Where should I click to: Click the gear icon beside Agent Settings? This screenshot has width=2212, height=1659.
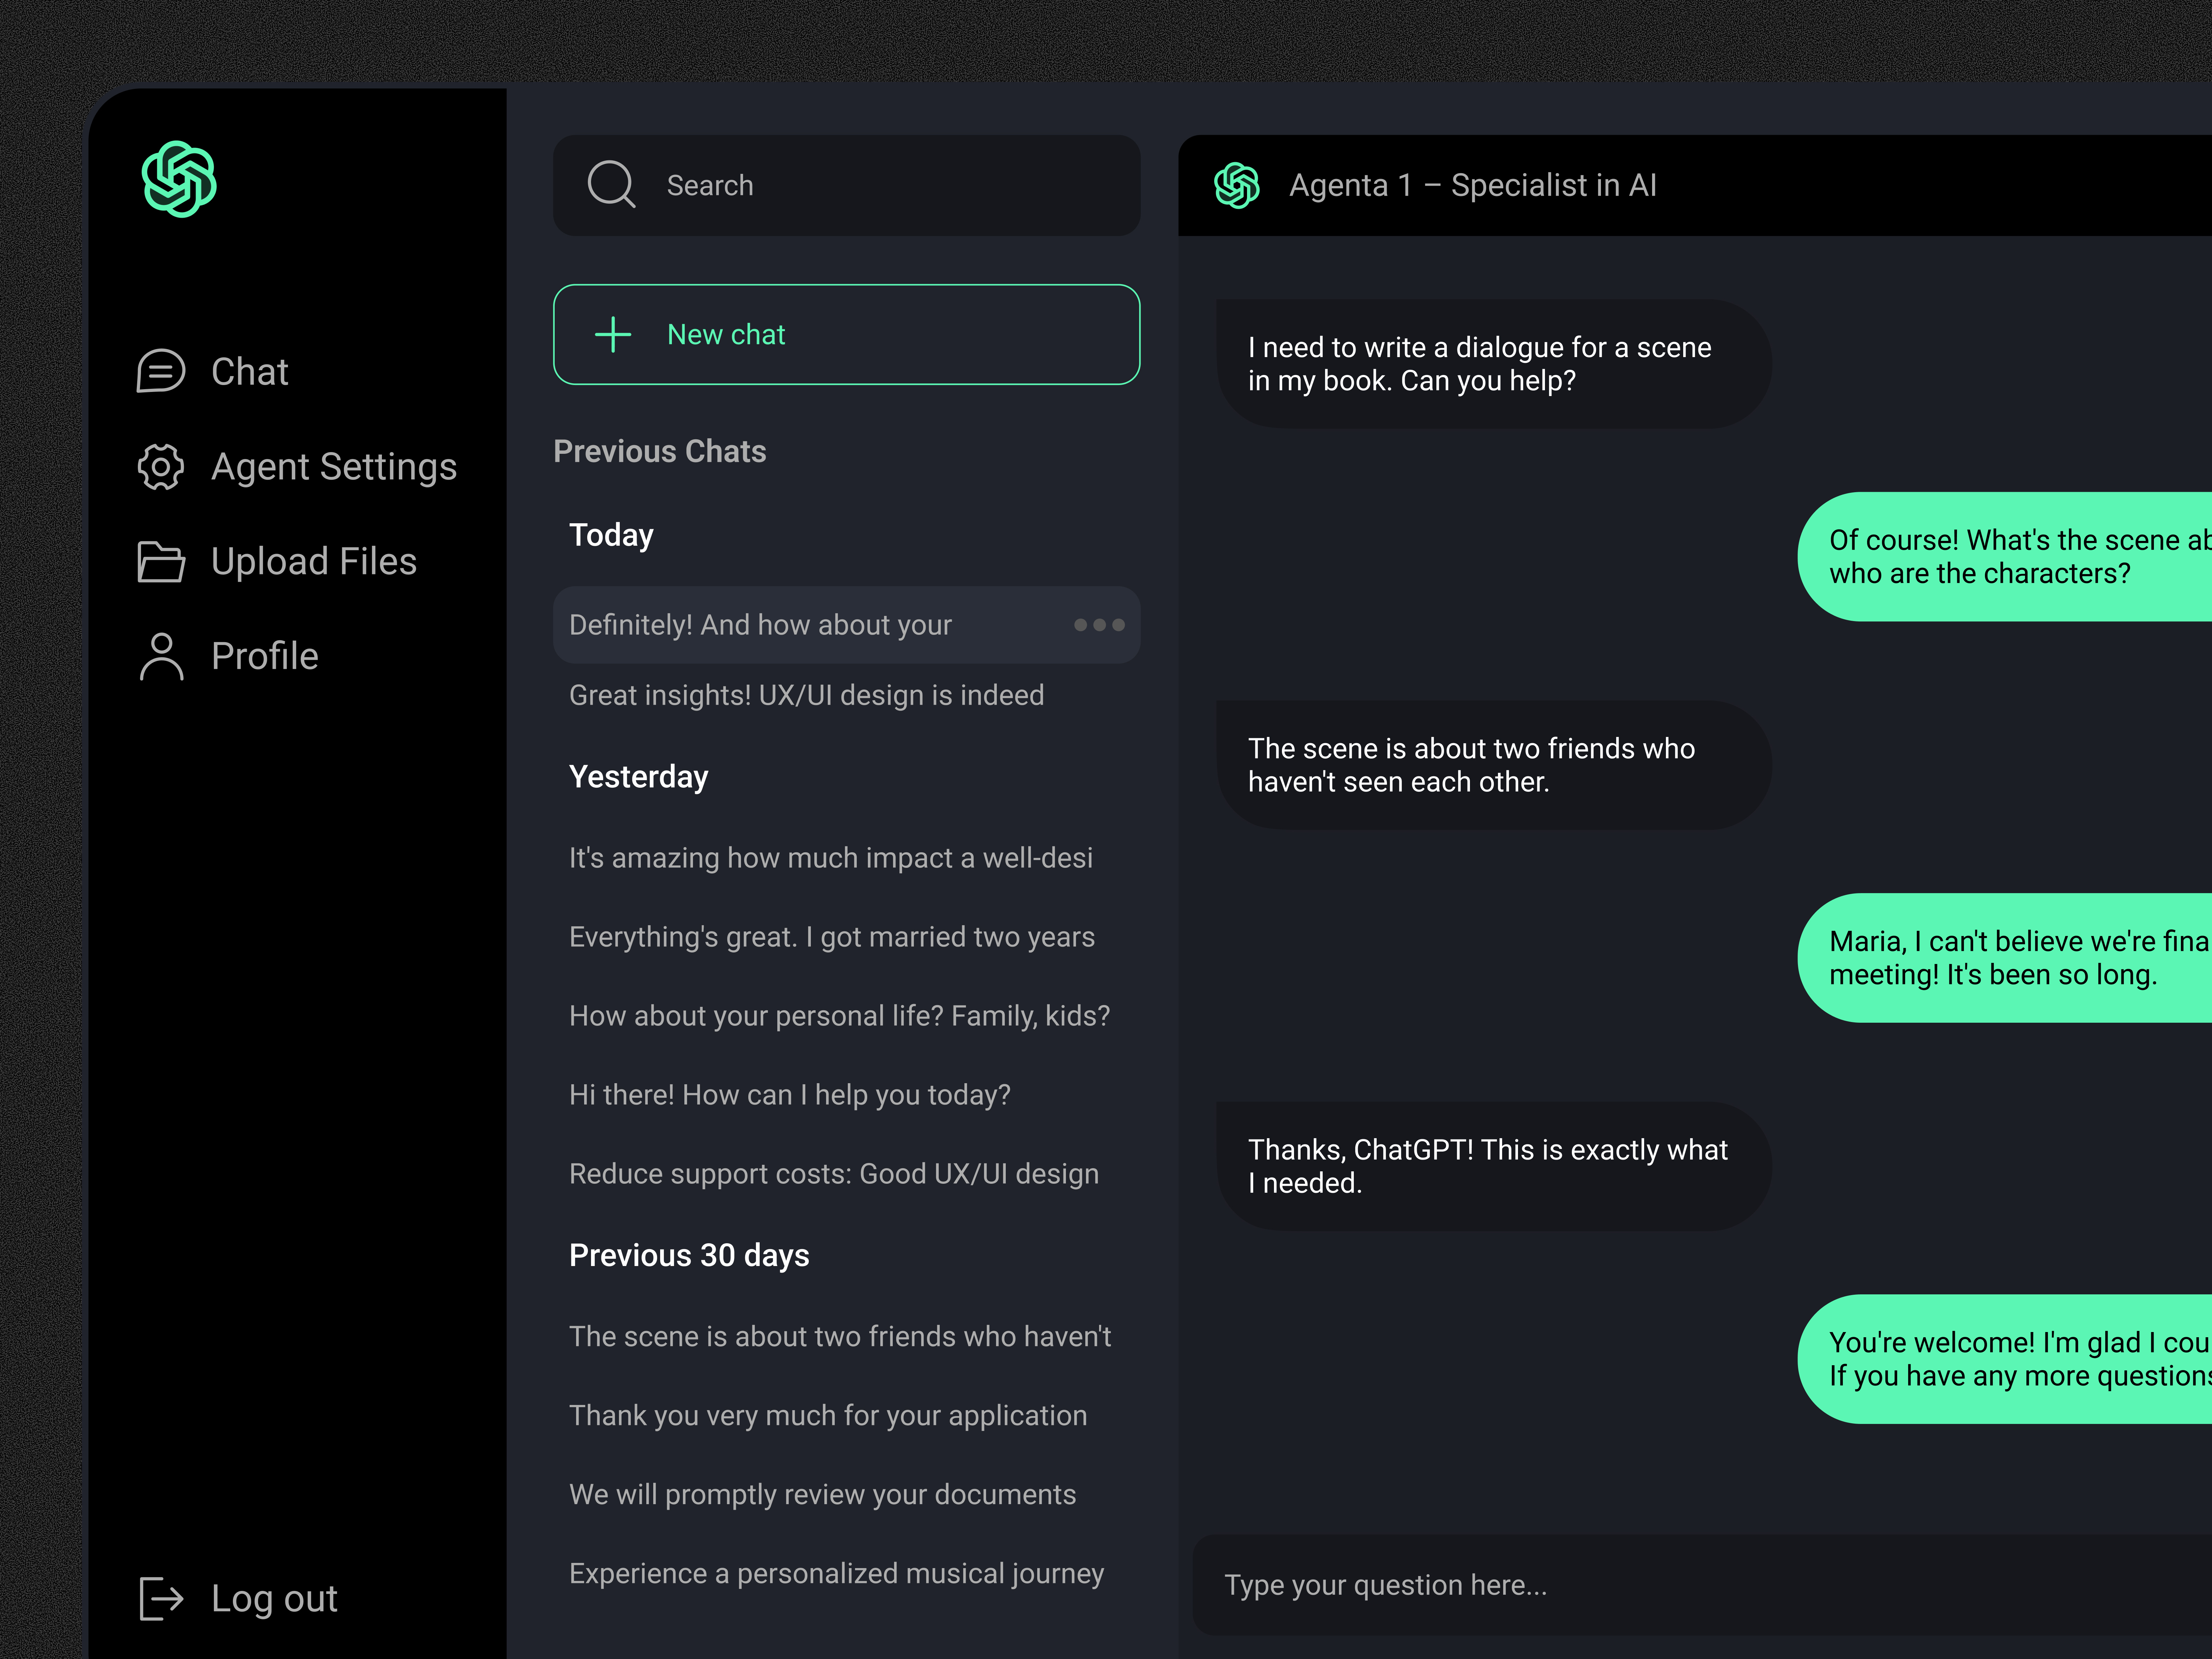point(161,467)
